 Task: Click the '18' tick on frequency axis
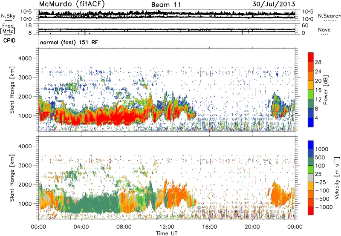coord(29,26)
